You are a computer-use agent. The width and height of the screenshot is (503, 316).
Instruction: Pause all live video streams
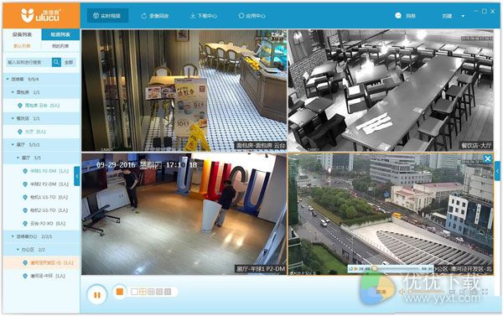click(x=97, y=294)
